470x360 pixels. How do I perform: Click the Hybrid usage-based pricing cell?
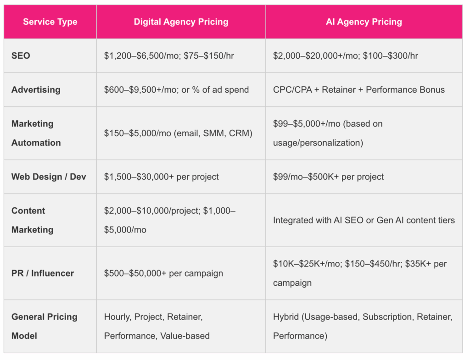363,326
